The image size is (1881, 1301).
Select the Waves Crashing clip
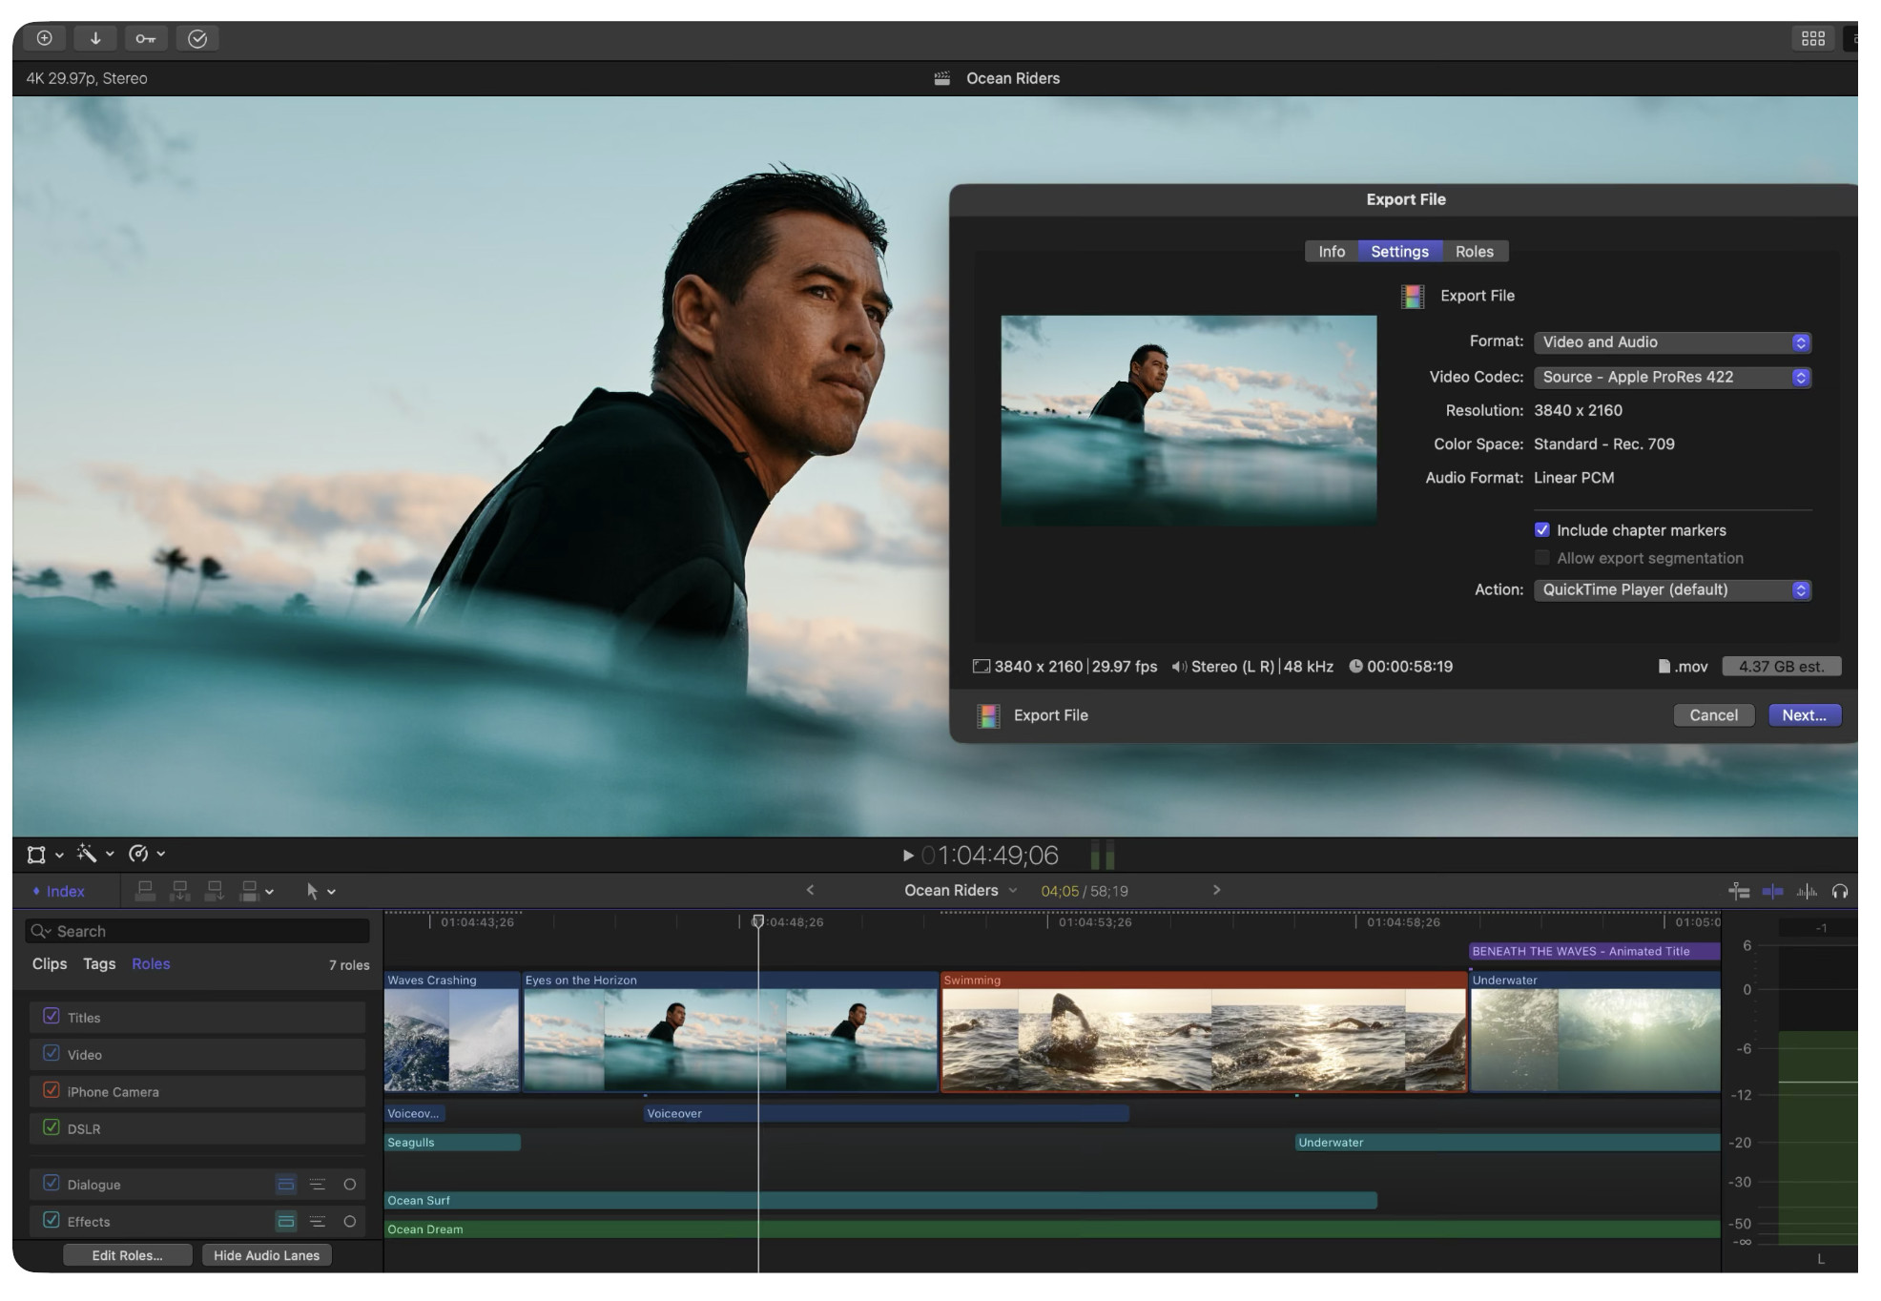(x=452, y=1032)
